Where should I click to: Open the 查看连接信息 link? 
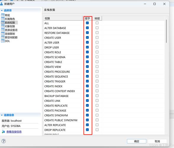pyautogui.click(x=14, y=132)
